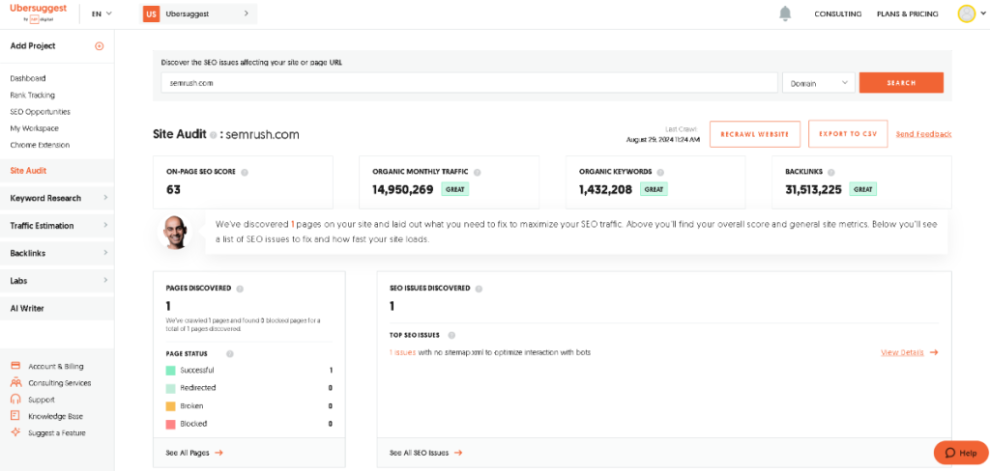Open SEO Opportunities in the sidebar

click(41, 112)
